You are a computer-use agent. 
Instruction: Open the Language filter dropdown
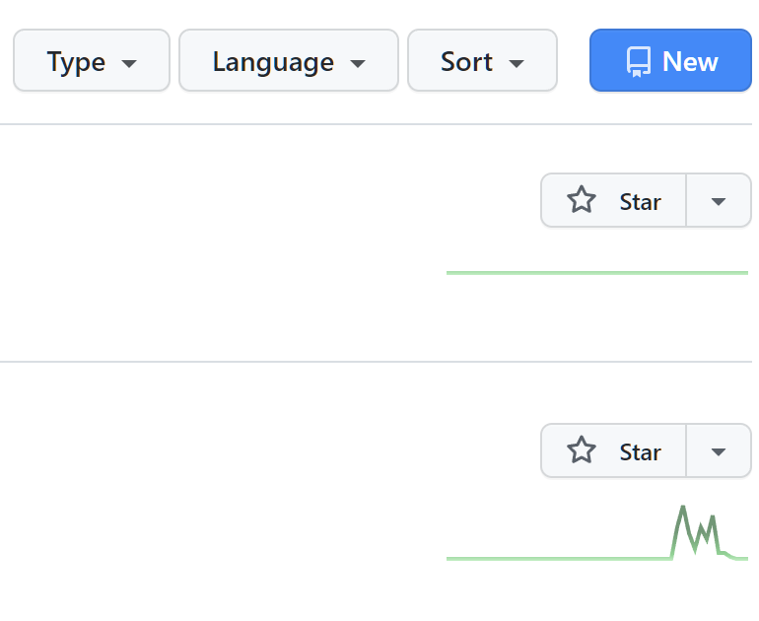tap(289, 60)
